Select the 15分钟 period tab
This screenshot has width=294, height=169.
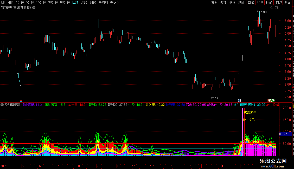(x=41, y=2)
